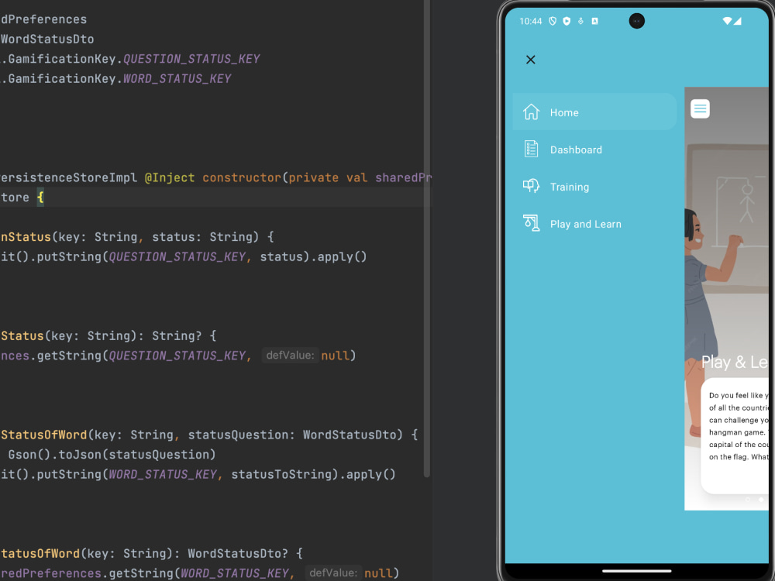The height and width of the screenshot is (581, 775).
Task: Tap the battery indicator on the phone
Action: [739, 21]
